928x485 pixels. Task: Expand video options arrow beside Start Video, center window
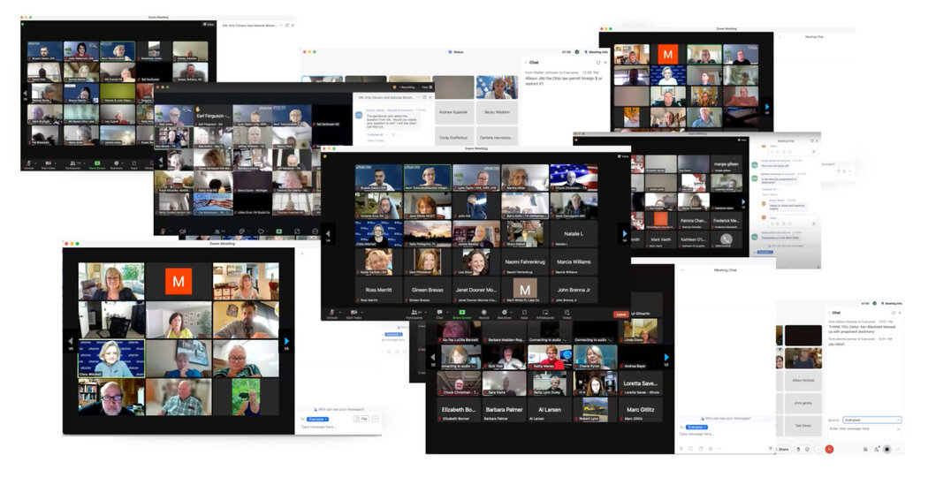pos(362,312)
